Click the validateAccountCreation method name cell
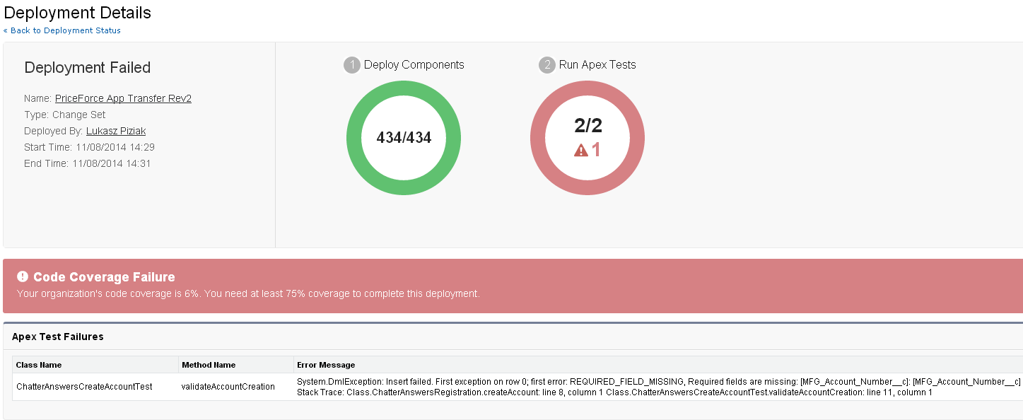 (x=228, y=387)
